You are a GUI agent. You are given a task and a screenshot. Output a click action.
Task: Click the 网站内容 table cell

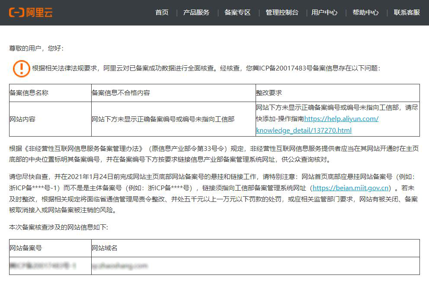50,119
